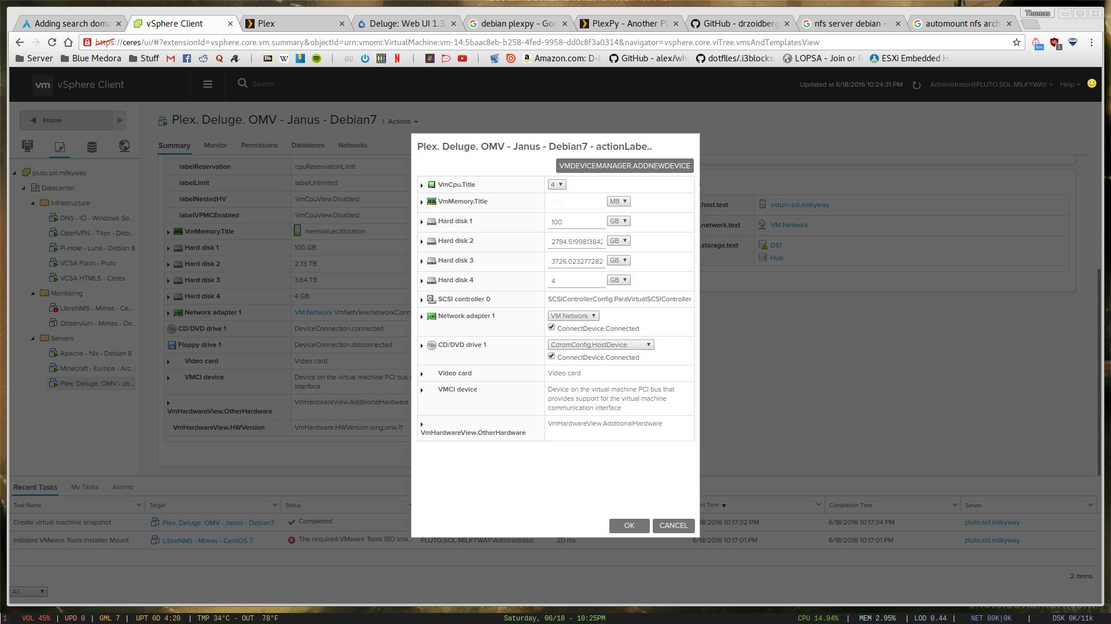This screenshot has height=624, width=1111.
Task: Open the Hard disk 2 GB unit dropdown
Action: click(x=618, y=241)
